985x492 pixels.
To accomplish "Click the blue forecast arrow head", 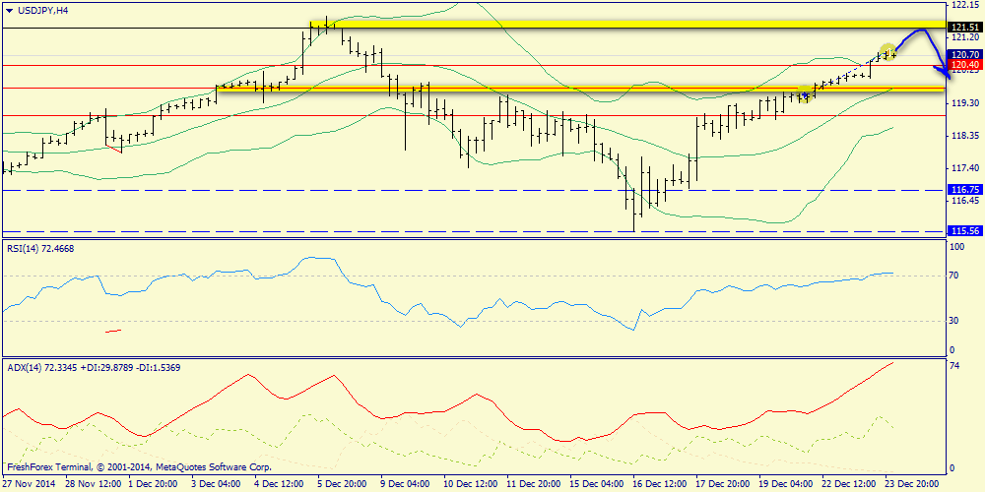I will pos(941,72).
